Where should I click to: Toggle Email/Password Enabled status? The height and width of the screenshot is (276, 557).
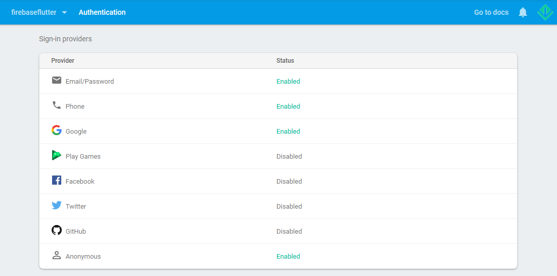tap(288, 81)
